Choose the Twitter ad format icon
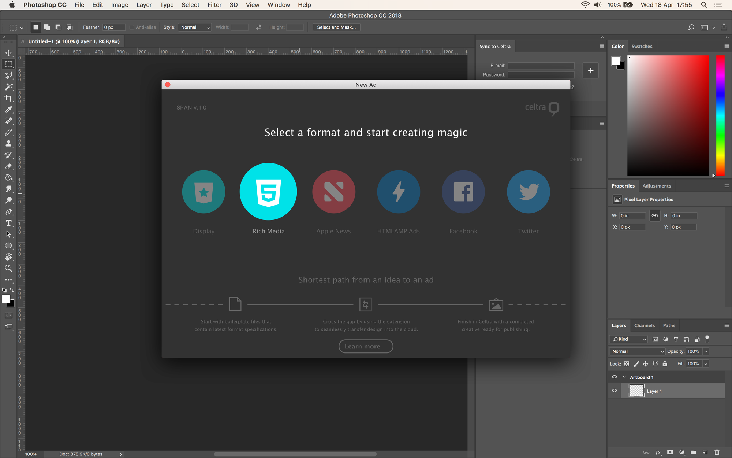The width and height of the screenshot is (732, 458). pos(528,192)
